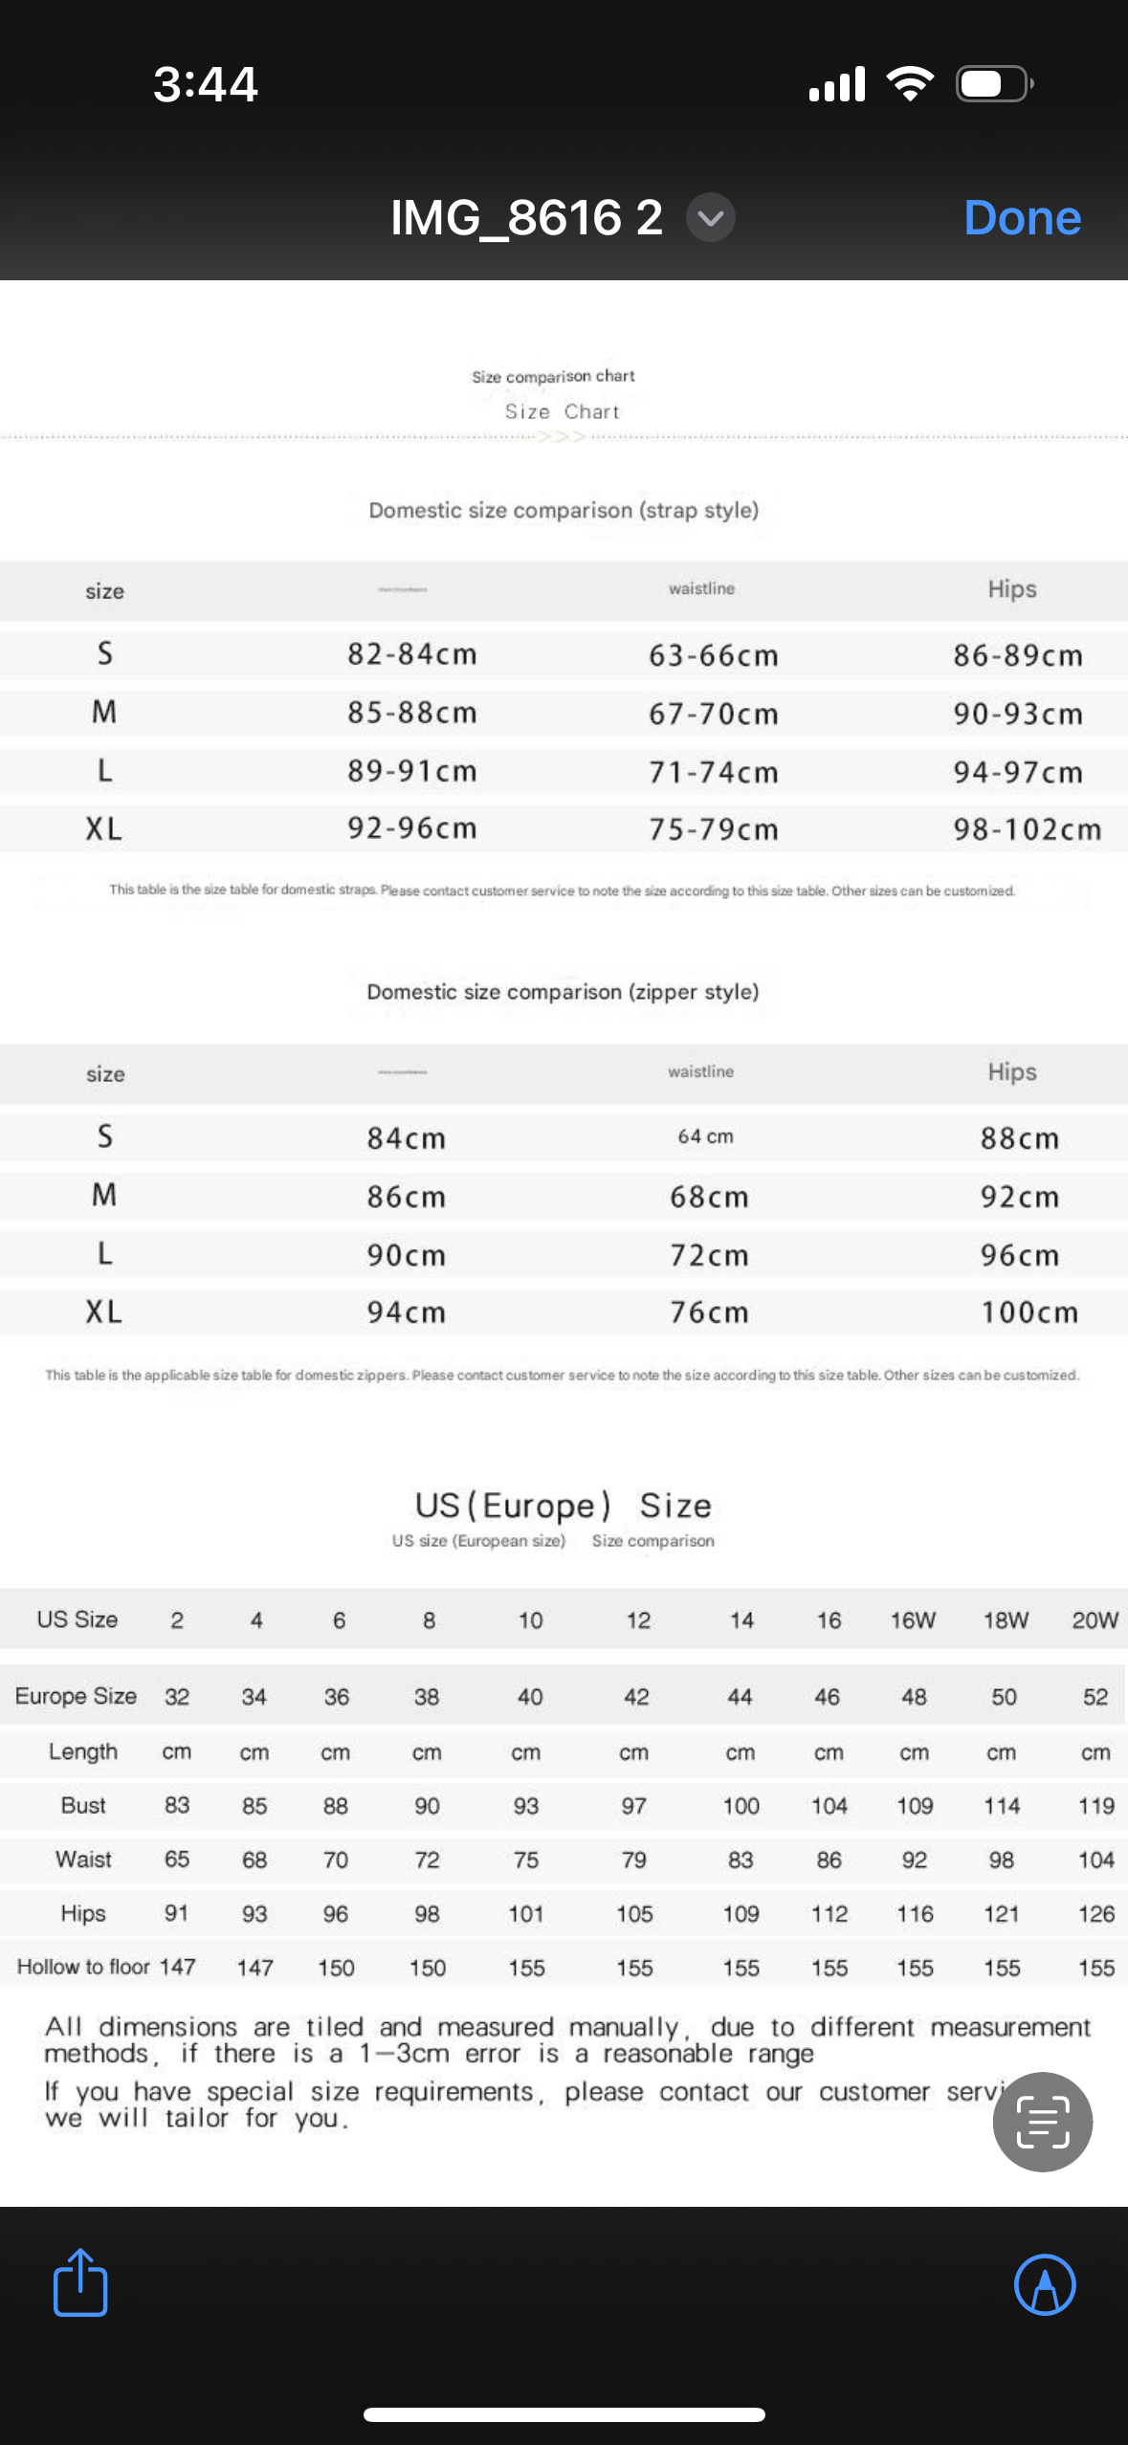Activate the Live Text scan button
The height and width of the screenshot is (2445, 1128).
pos(1042,2122)
